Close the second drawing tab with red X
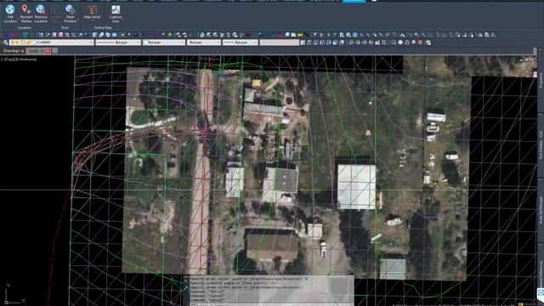The height and width of the screenshot is (306, 544). [x=48, y=51]
